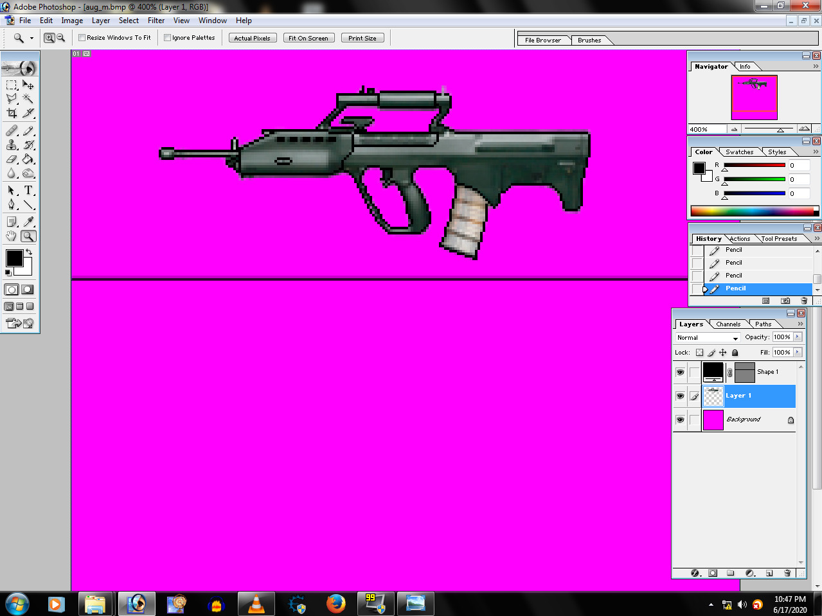The width and height of the screenshot is (822, 616).
Task: Grab the Hand tool
Action: [x=11, y=236]
